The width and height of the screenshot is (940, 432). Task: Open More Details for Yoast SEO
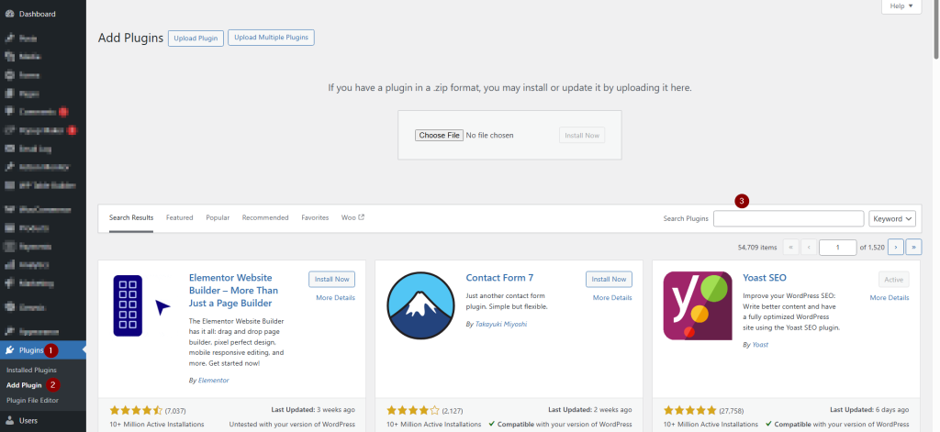890,298
